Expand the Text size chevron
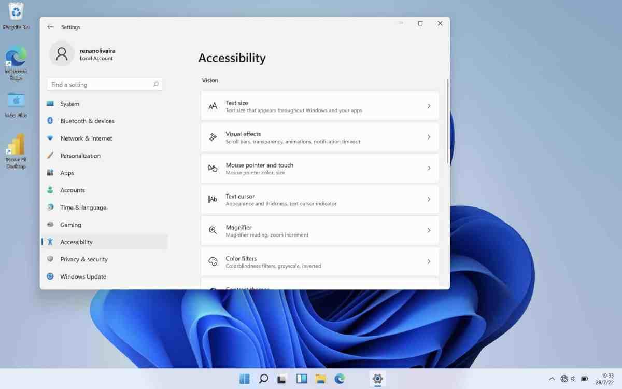This screenshot has height=389, width=622. [x=429, y=106]
